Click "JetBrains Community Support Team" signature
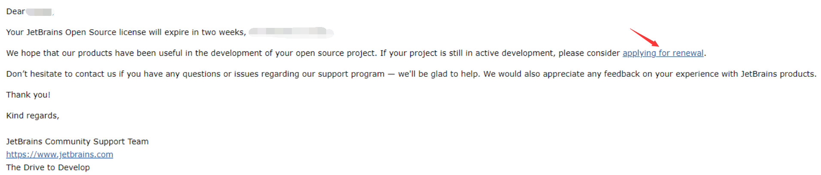The height and width of the screenshot is (175, 821). (x=77, y=142)
